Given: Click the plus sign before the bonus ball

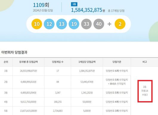Looking at the screenshot, I should (x=109, y=24).
